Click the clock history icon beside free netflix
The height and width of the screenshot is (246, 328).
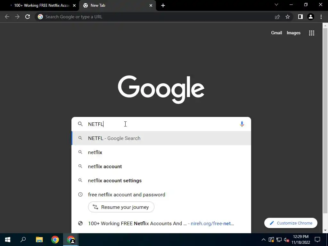pos(80,194)
